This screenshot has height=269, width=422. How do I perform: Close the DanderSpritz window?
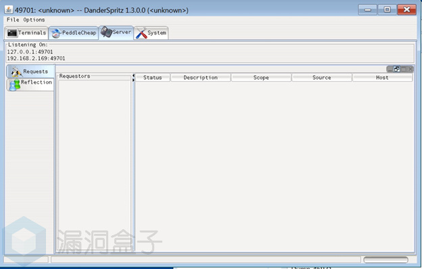coord(406,9)
